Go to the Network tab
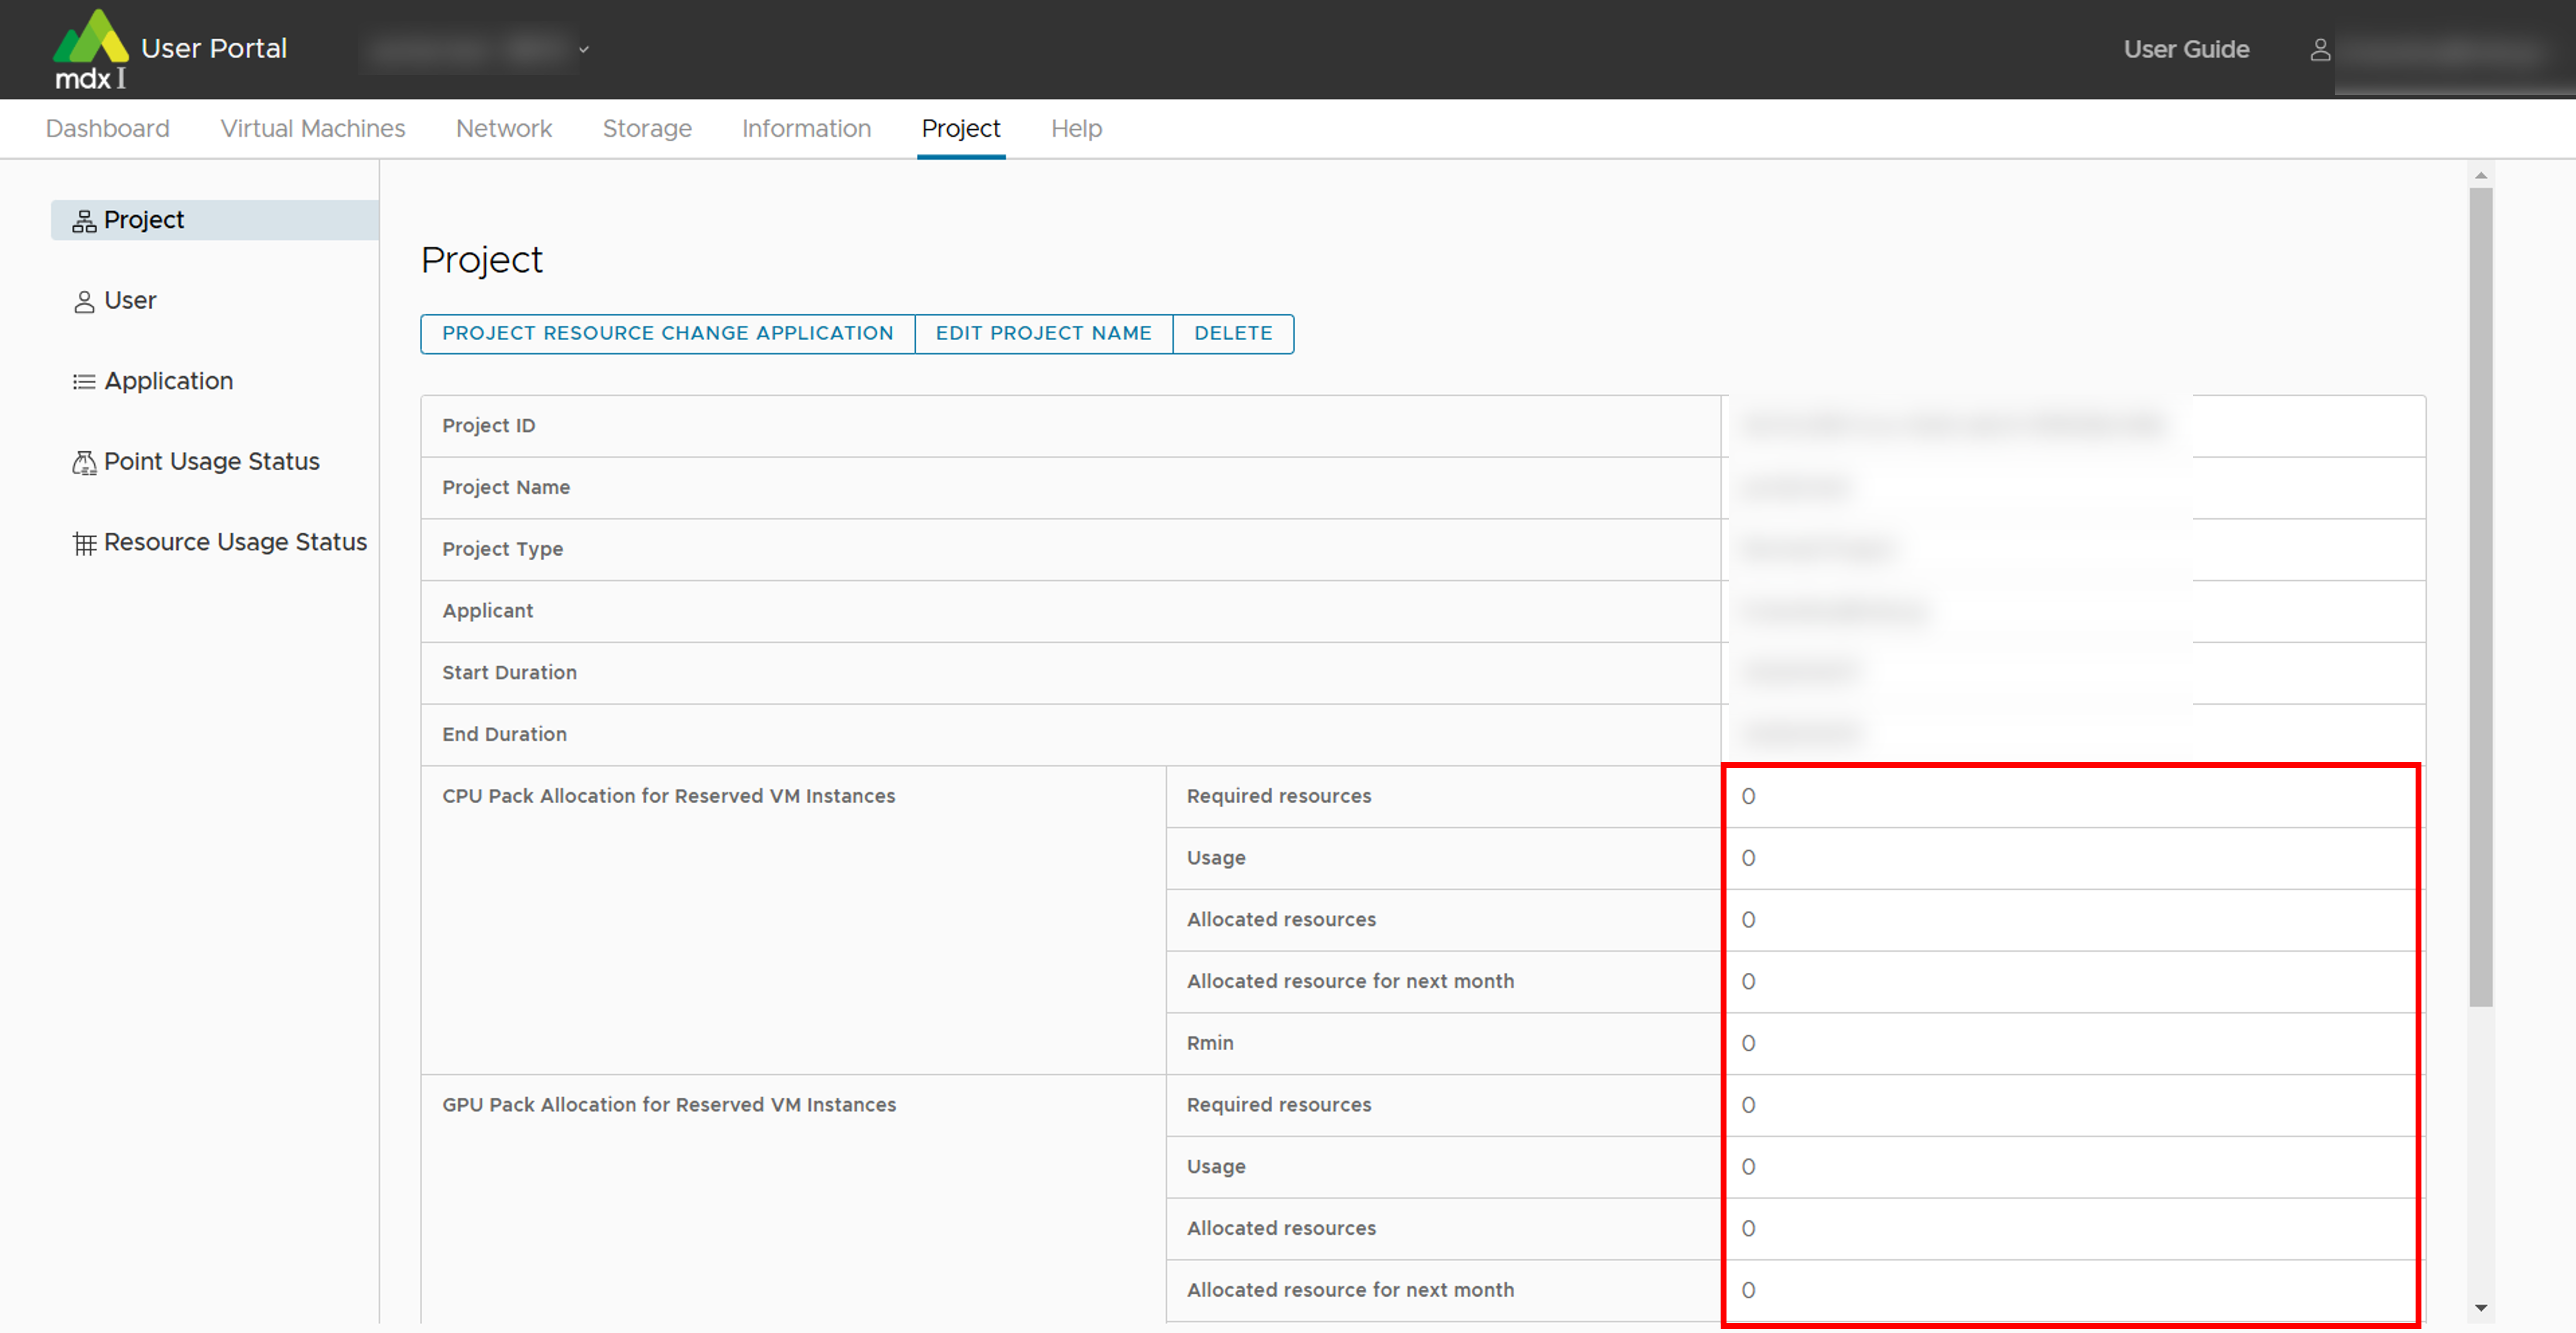The image size is (2576, 1333). [x=503, y=128]
